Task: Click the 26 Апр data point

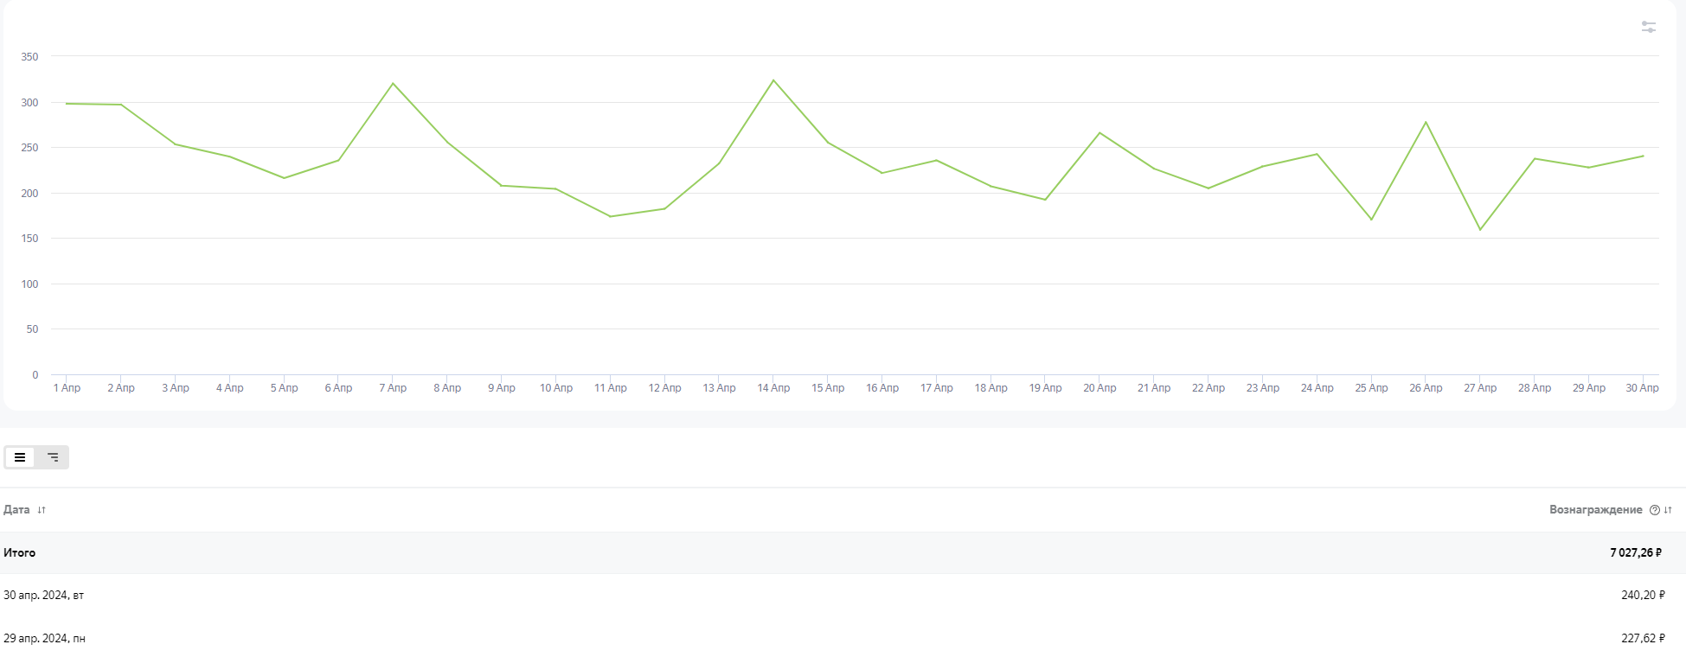Action: tap(1426, 123)
